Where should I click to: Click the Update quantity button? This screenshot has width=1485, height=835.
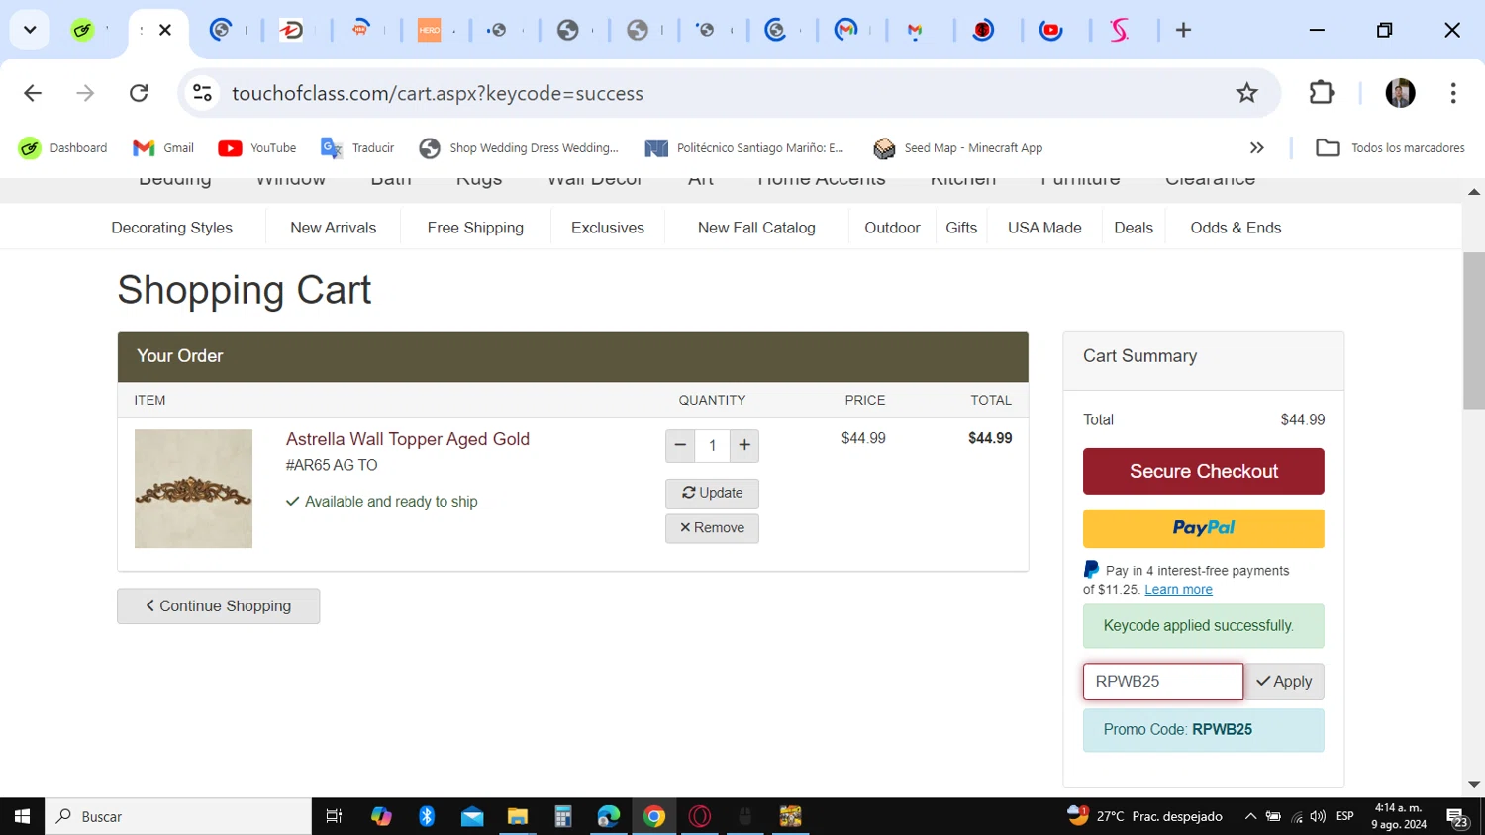click(x=712, y=493)
